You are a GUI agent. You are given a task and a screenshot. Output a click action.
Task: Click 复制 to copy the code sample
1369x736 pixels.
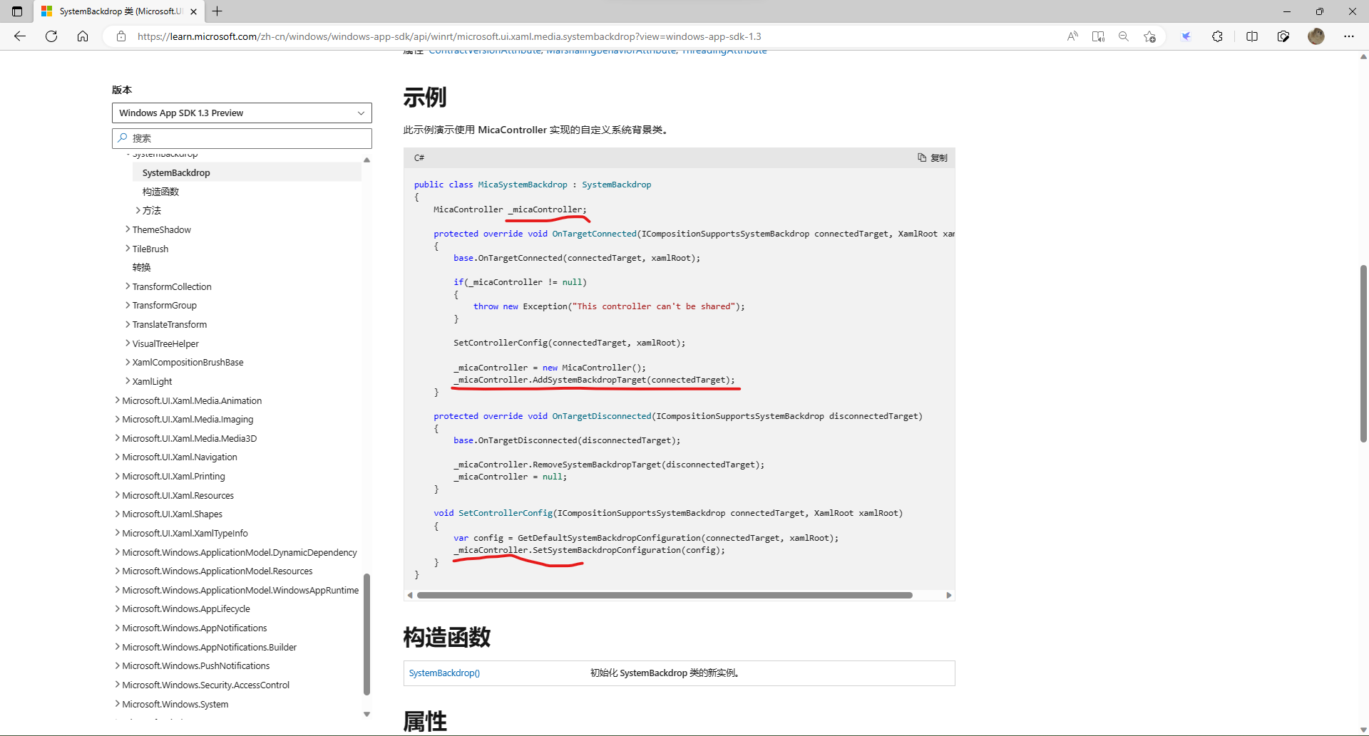(x=933, y=157)
